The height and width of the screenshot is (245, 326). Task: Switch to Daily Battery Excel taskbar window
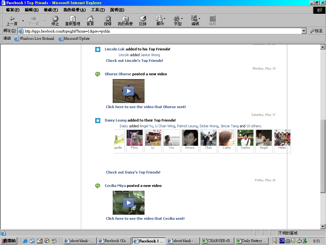coord(252,241)
